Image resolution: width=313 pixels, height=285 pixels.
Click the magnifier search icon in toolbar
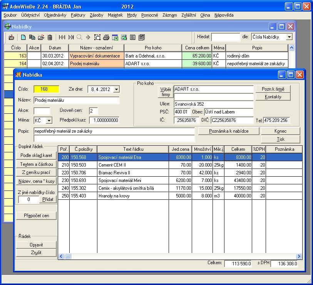click(x=79, y=37)
